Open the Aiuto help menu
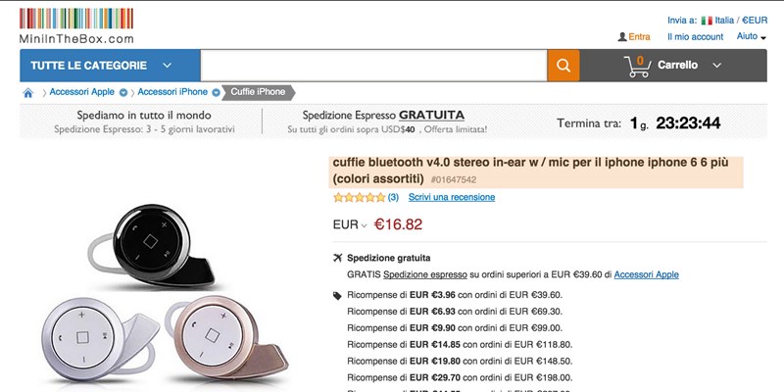This screenshot has width=784, height=392. (x=751, y=36)
